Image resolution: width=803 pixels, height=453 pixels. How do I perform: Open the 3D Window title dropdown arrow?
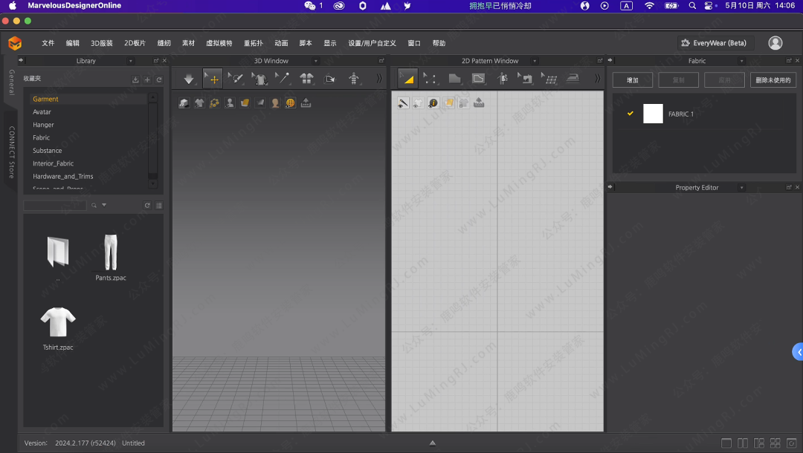[316, 61]
